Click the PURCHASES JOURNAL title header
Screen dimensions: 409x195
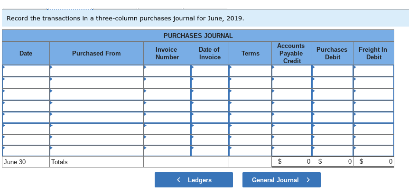coord(198,36)
